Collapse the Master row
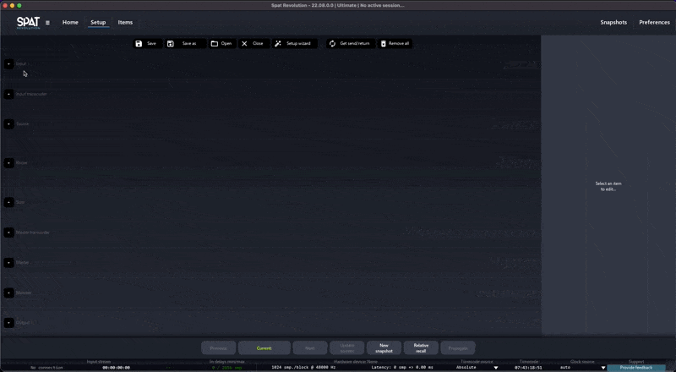The height and width of the screenshot is (372, 676). click(x=8, y=262)
